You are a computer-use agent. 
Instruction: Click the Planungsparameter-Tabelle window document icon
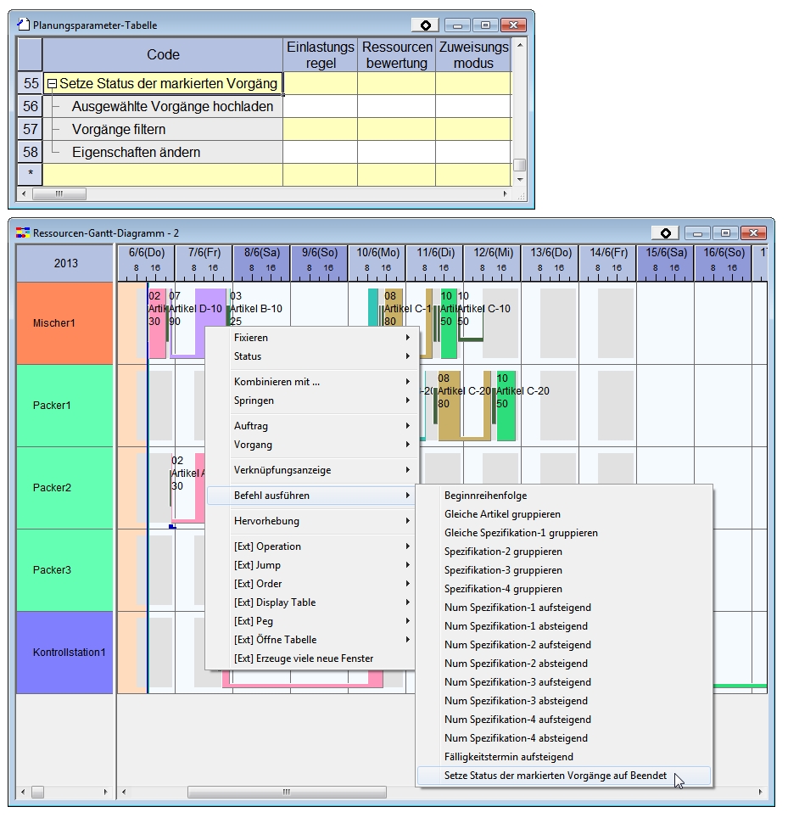coord(24,25)
